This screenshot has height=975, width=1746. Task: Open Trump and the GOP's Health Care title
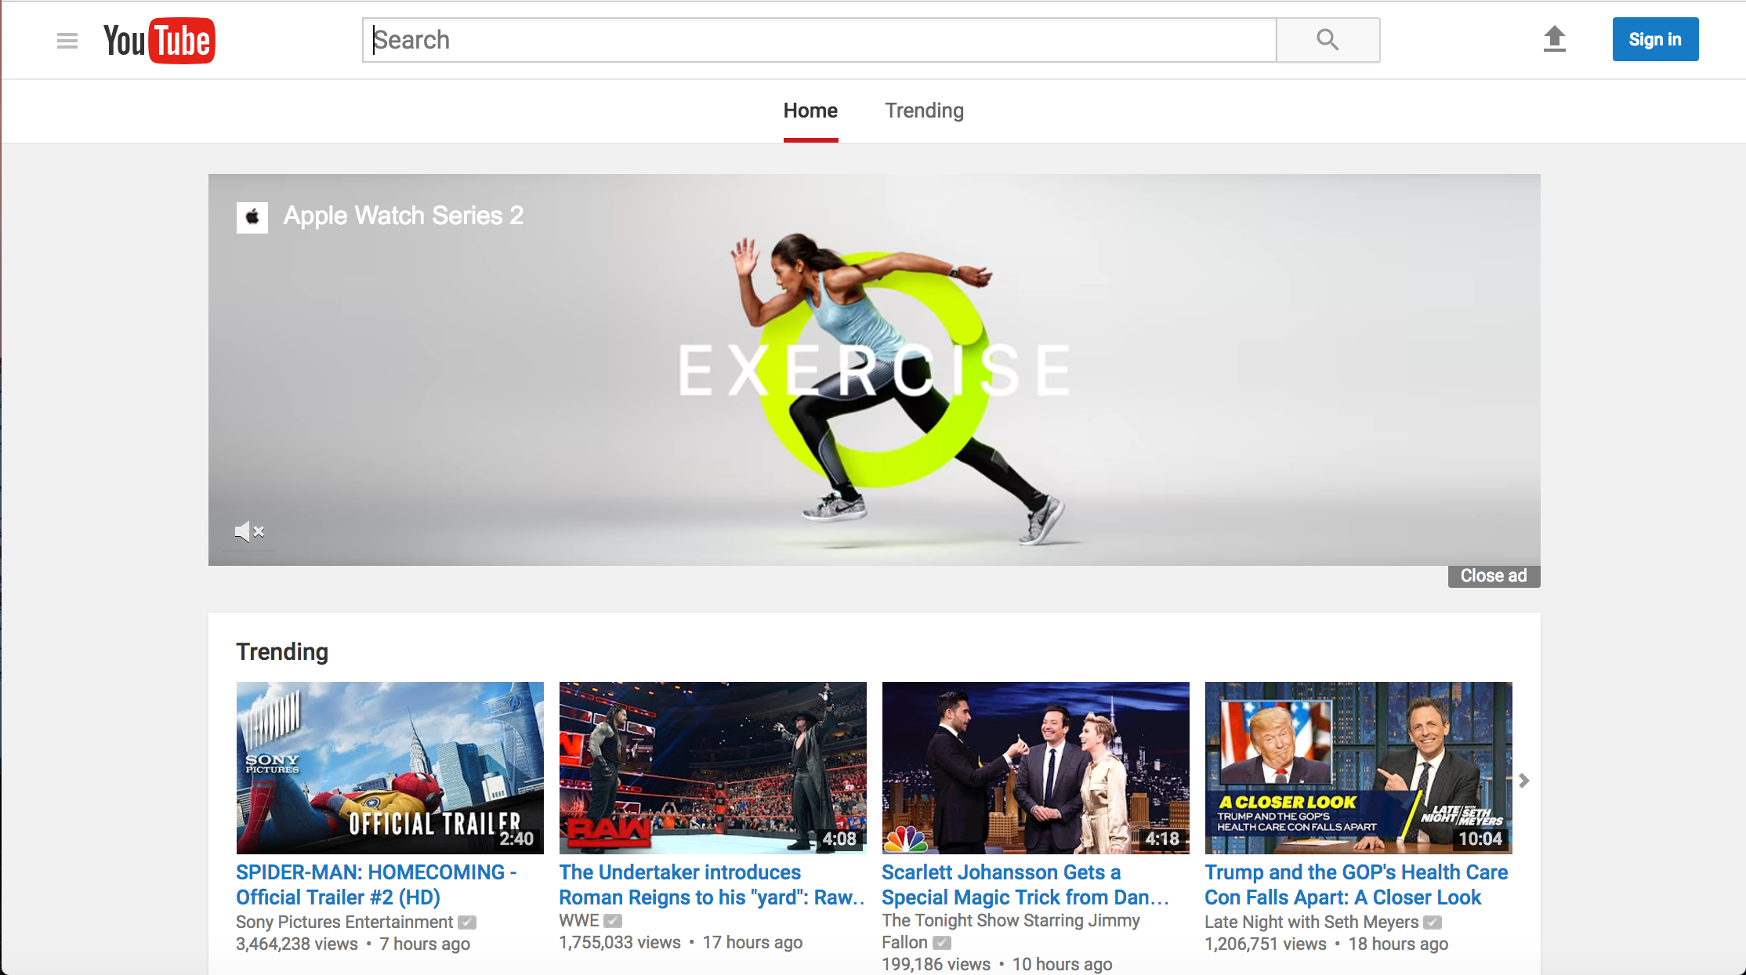coord(1357,885)
